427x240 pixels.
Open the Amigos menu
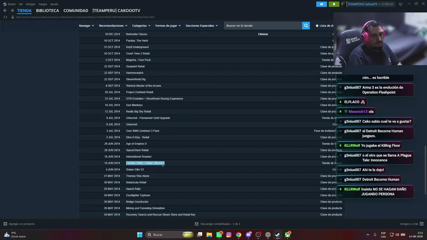(31, 4)
